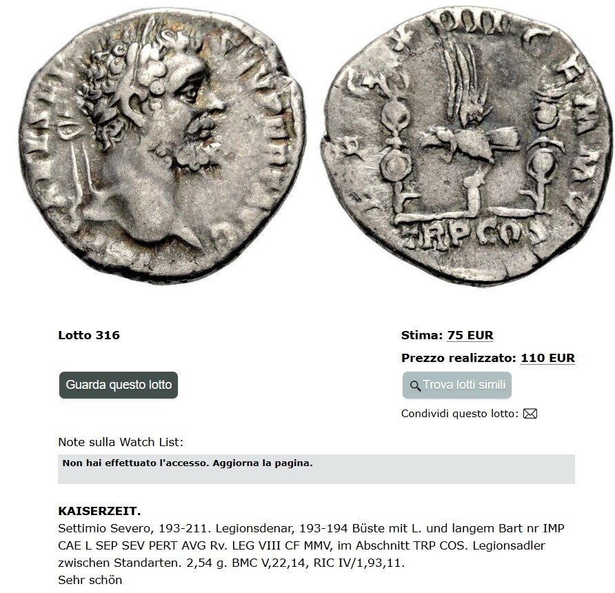
Task: Click the 110 EUR realized price value
Action: [547, 358]
